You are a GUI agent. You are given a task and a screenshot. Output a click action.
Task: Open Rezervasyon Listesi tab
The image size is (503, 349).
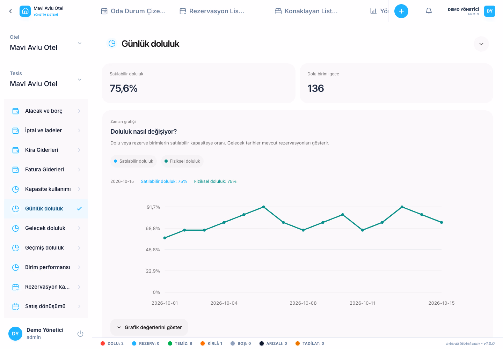(212, 11)
